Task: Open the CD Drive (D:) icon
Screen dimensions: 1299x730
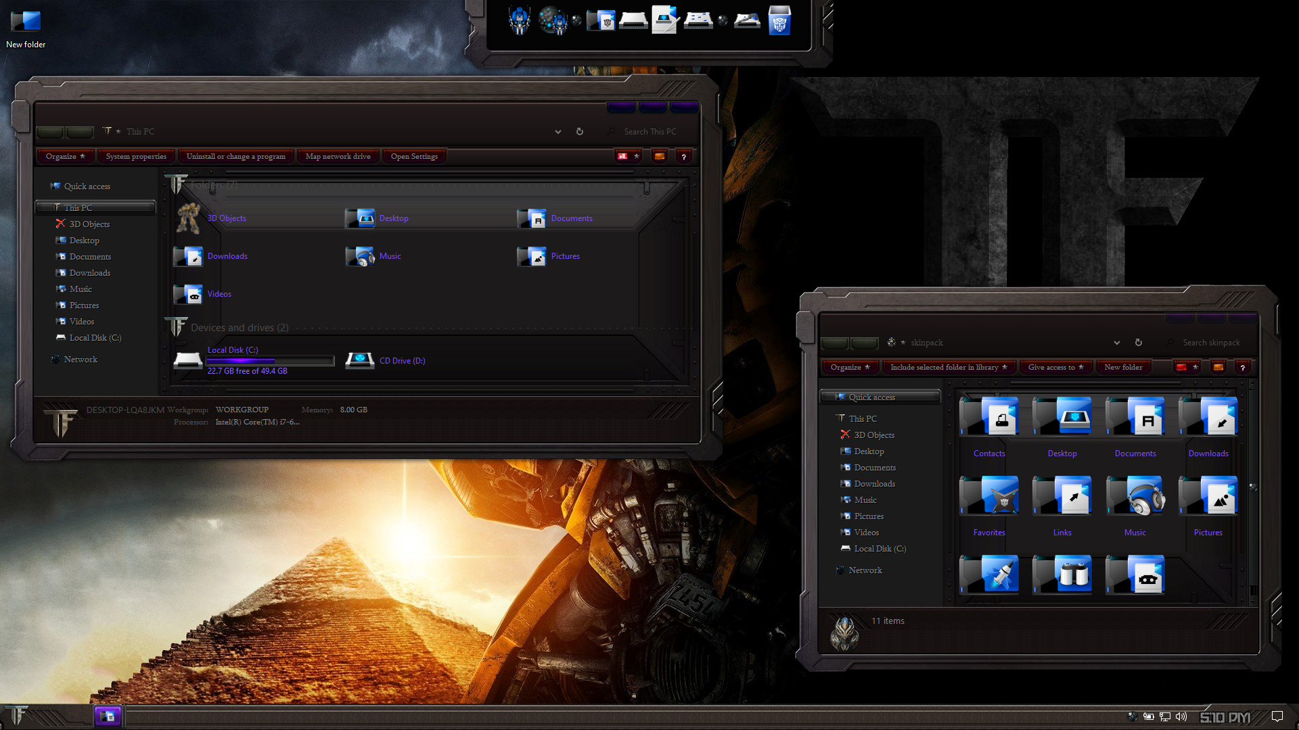Action: point(360,361)
